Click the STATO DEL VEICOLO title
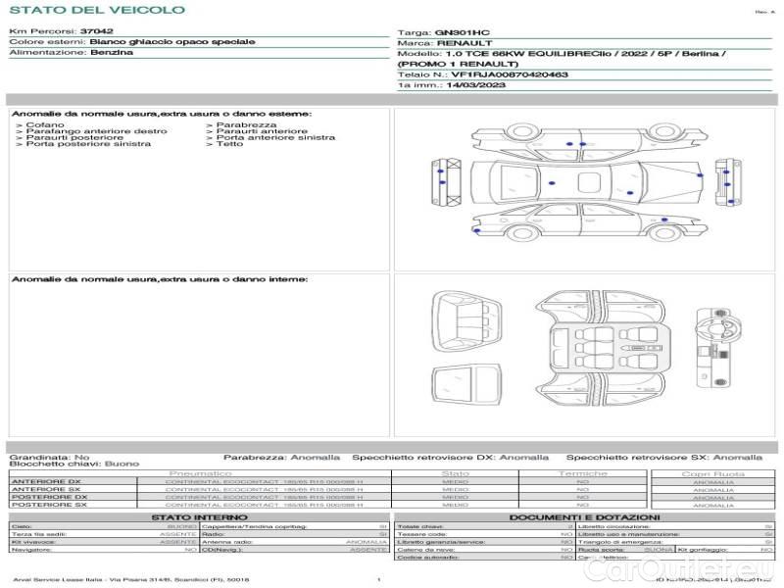 96,11
